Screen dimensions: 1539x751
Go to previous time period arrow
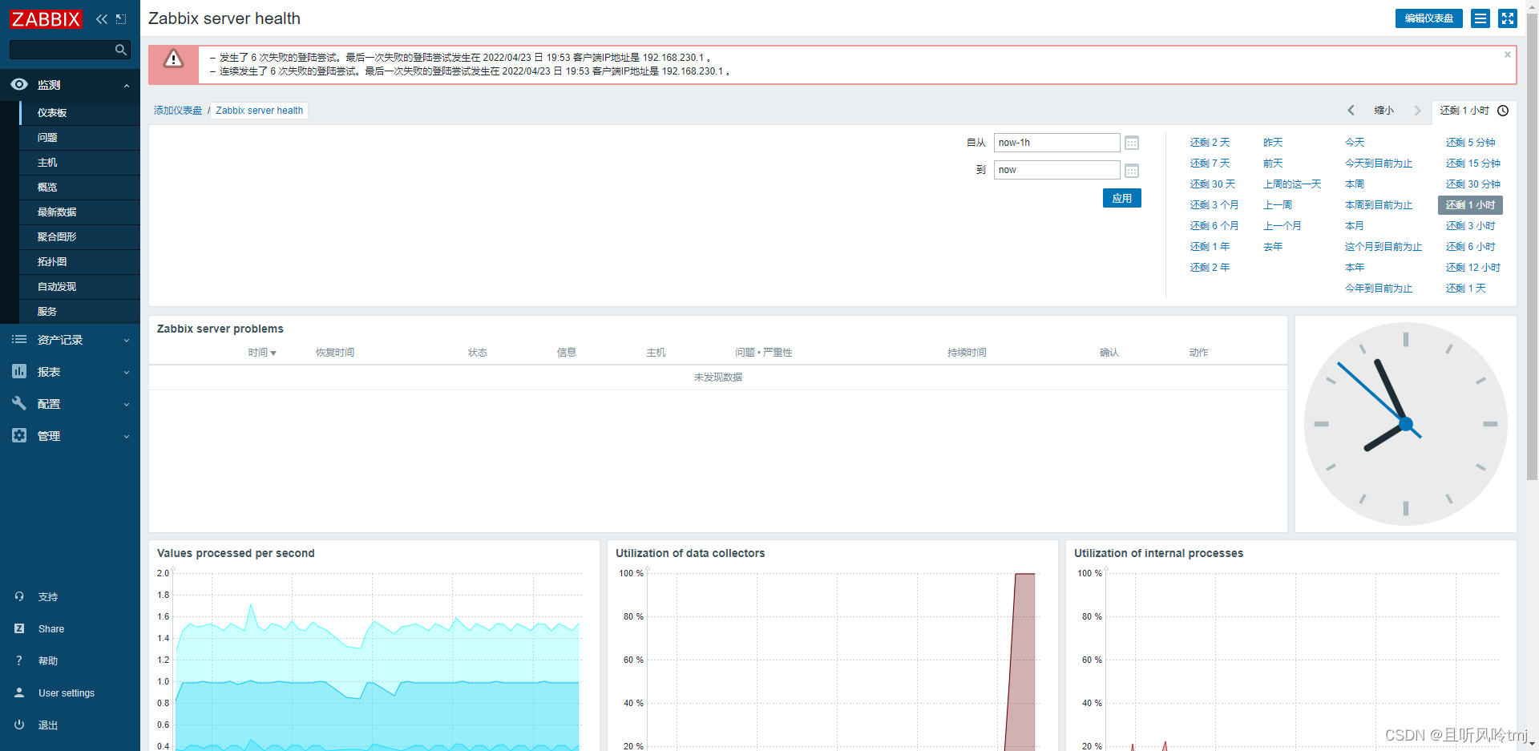pyautogui.click(x=1351, y=111)
